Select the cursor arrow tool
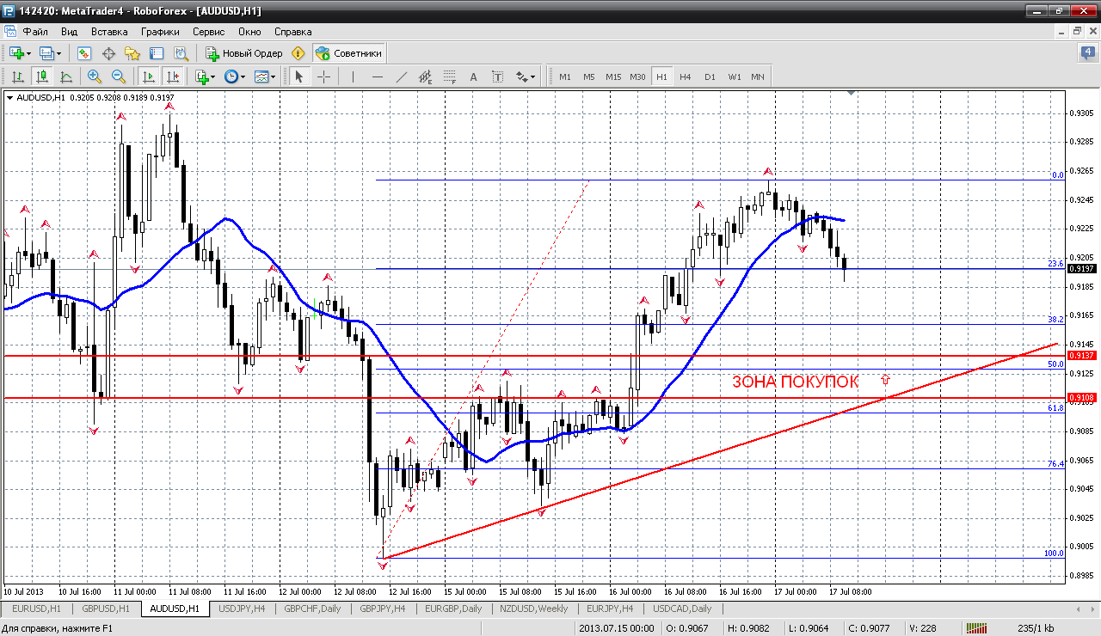Image resolution: width=1101 pixels, height=636 pixels. point(299,76)
